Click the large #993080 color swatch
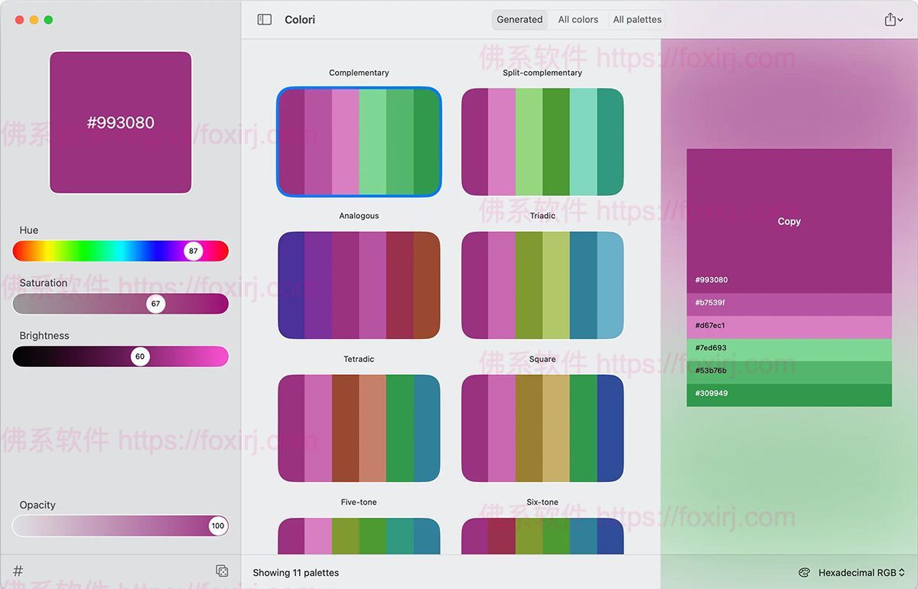This screenshot has width=918, height=589. [x=120, y=122]
